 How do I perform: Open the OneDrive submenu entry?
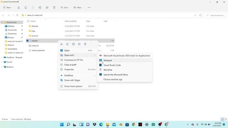click(78, 75)
